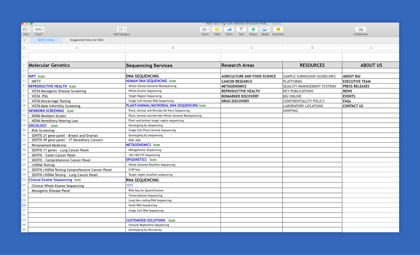Click the Molecular Genetics header cell
Viewport: 420px width, 255px height.
[x=77, y=65]
